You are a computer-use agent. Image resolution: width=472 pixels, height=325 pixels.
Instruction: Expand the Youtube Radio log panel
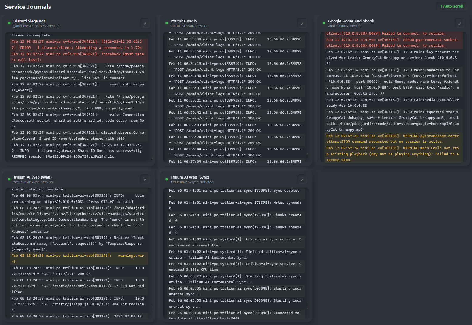[x=302, y=24]
